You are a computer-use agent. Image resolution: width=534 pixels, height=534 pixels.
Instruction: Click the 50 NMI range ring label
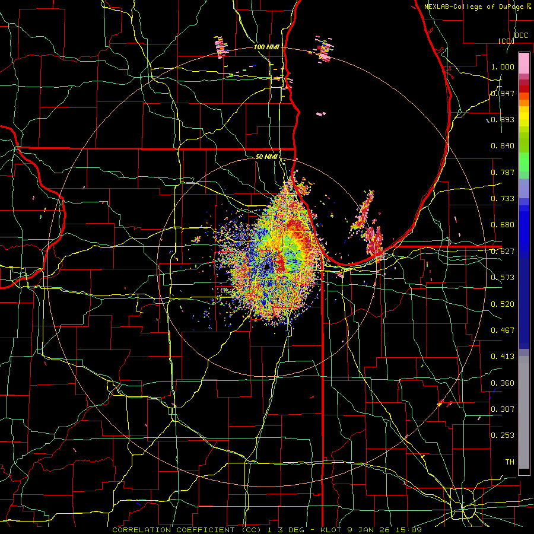coord(266,157)
